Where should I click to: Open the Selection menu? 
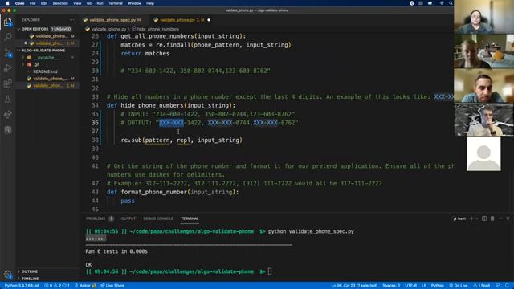pyautogui.click(x=60, y=3)
